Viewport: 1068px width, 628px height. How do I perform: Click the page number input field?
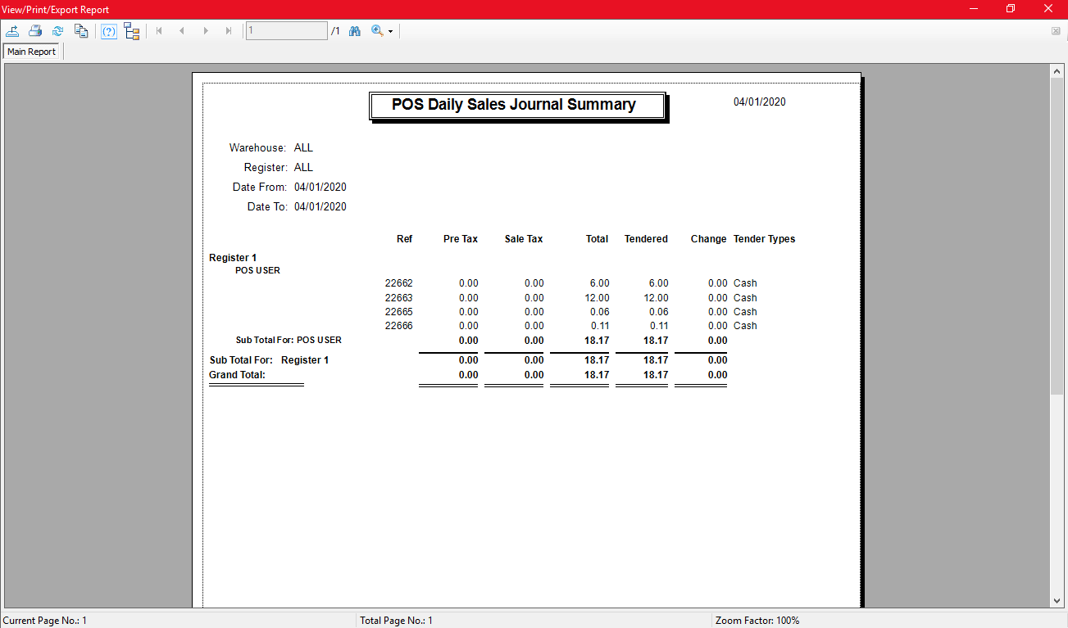point(286,31)
